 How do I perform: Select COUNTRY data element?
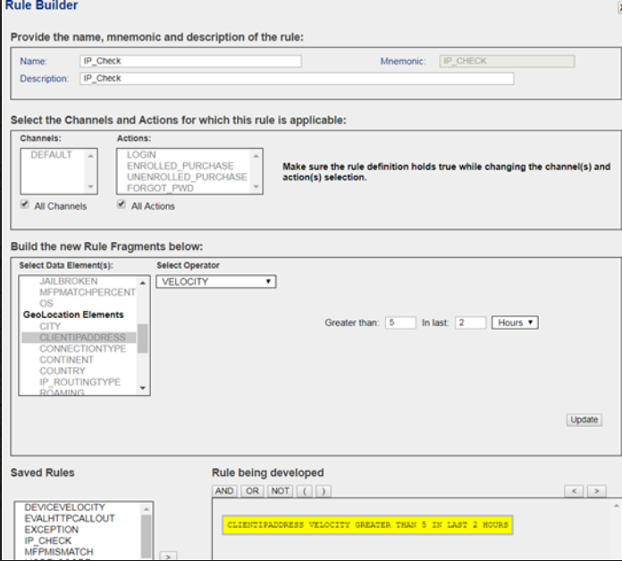point(63,371)
